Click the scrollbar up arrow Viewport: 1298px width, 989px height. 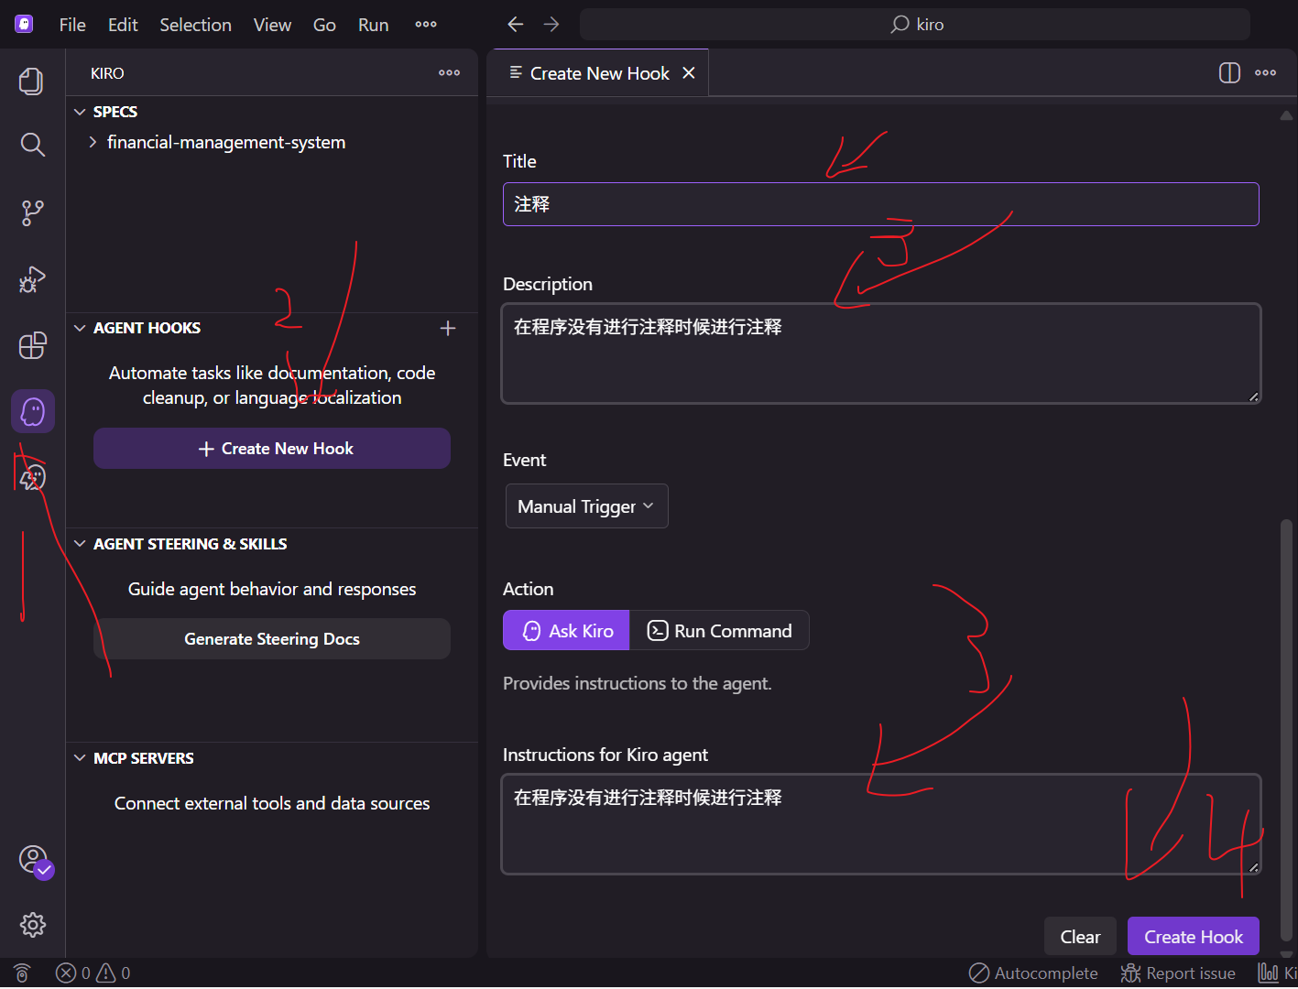click(x=1286, y=115)
